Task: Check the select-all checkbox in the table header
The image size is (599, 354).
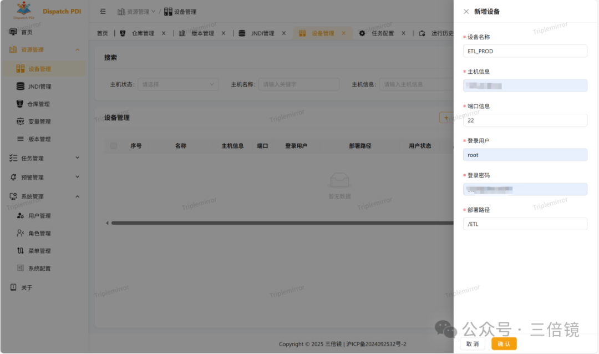Action: click(113, 145)
